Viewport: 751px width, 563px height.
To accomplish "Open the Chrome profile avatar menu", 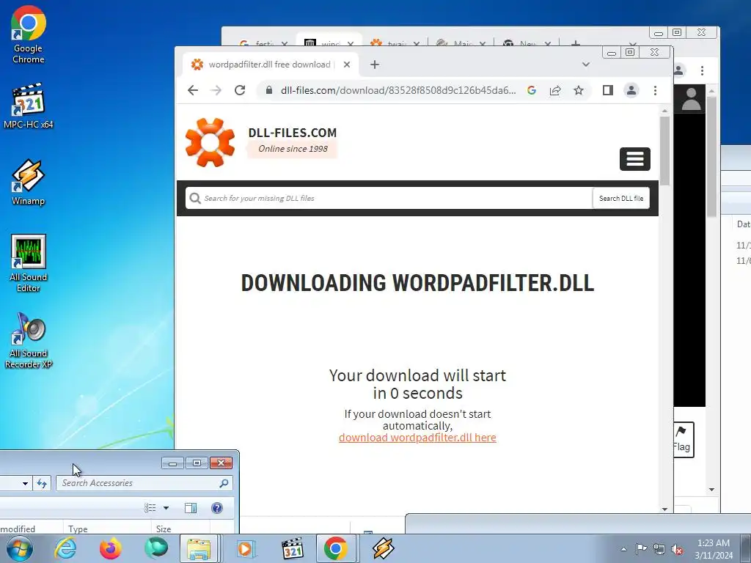I will point(631,90).
